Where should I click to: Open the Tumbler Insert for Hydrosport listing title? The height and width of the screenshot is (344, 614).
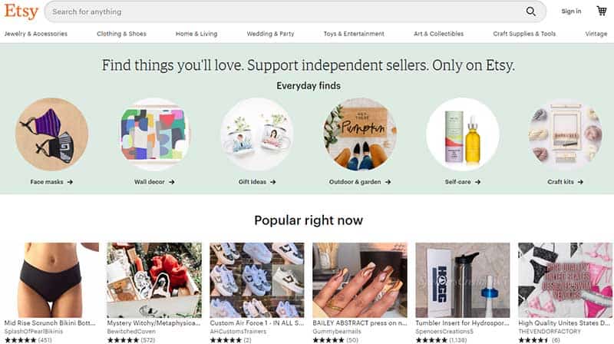[463, 323]
